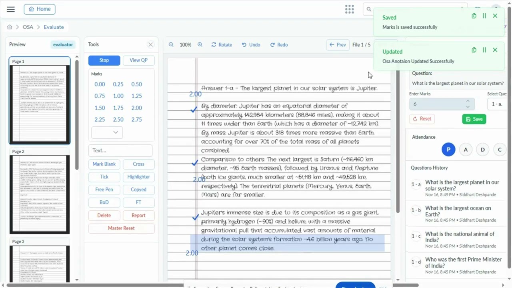Screen dimensions: 512x288
Task: Rotate the answer sheet
Action: coord(222,45)
